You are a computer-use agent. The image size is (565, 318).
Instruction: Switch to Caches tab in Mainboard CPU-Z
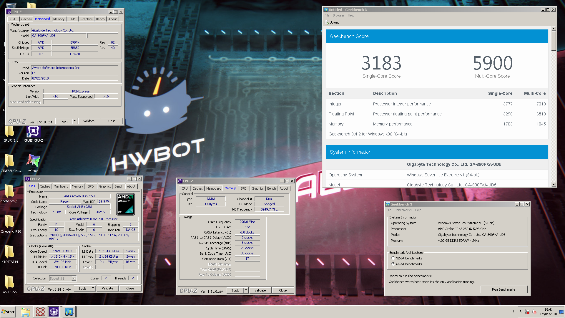(x=26, y=19)
